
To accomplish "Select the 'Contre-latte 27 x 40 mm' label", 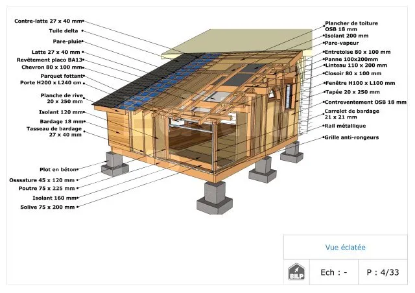I will tap(48, 21).
